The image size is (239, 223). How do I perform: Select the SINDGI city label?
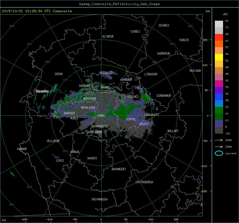pyautogui.click(x=135, y=32)
